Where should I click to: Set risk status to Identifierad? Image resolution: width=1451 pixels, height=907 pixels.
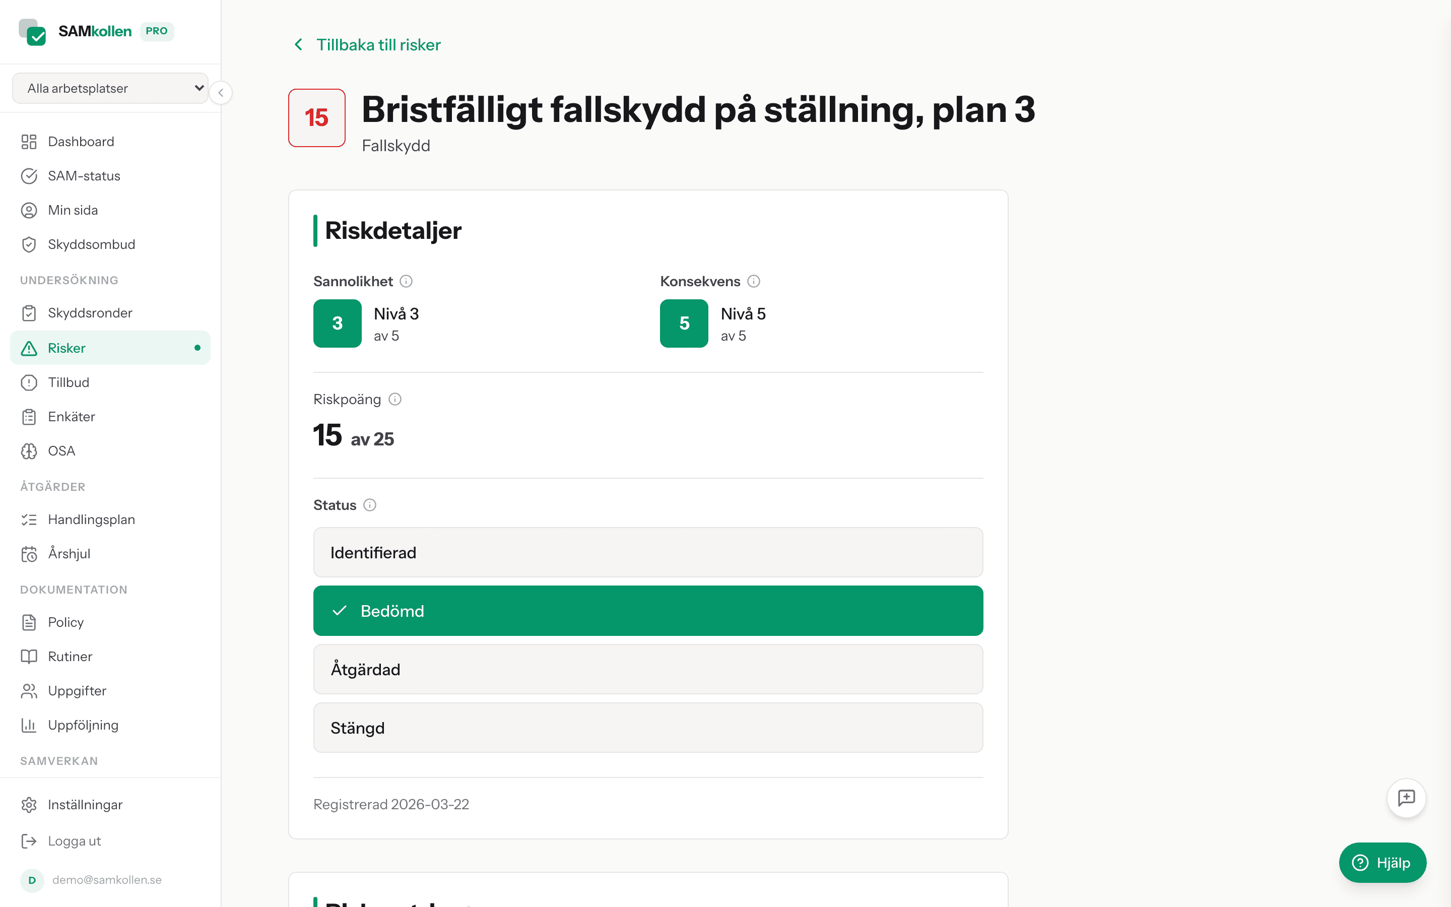point(647,552)
